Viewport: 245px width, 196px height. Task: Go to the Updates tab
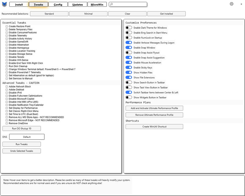tap(77, 5)
